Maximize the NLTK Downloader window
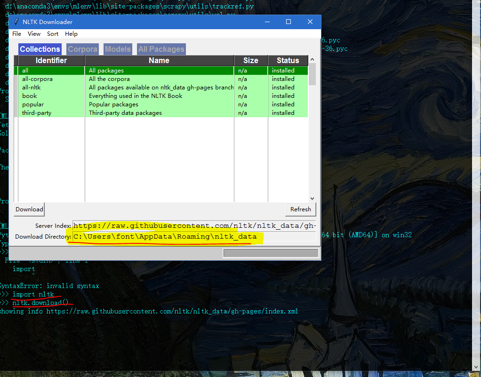 point(289,22)
